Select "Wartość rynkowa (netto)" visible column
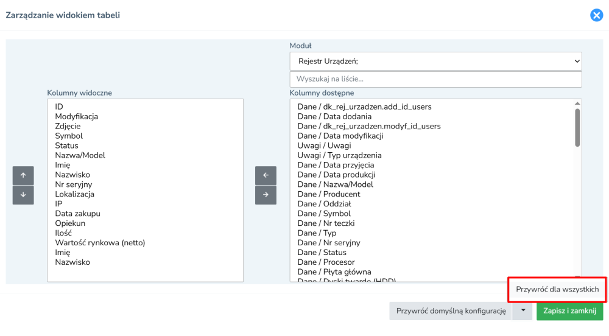 (100, 243)
